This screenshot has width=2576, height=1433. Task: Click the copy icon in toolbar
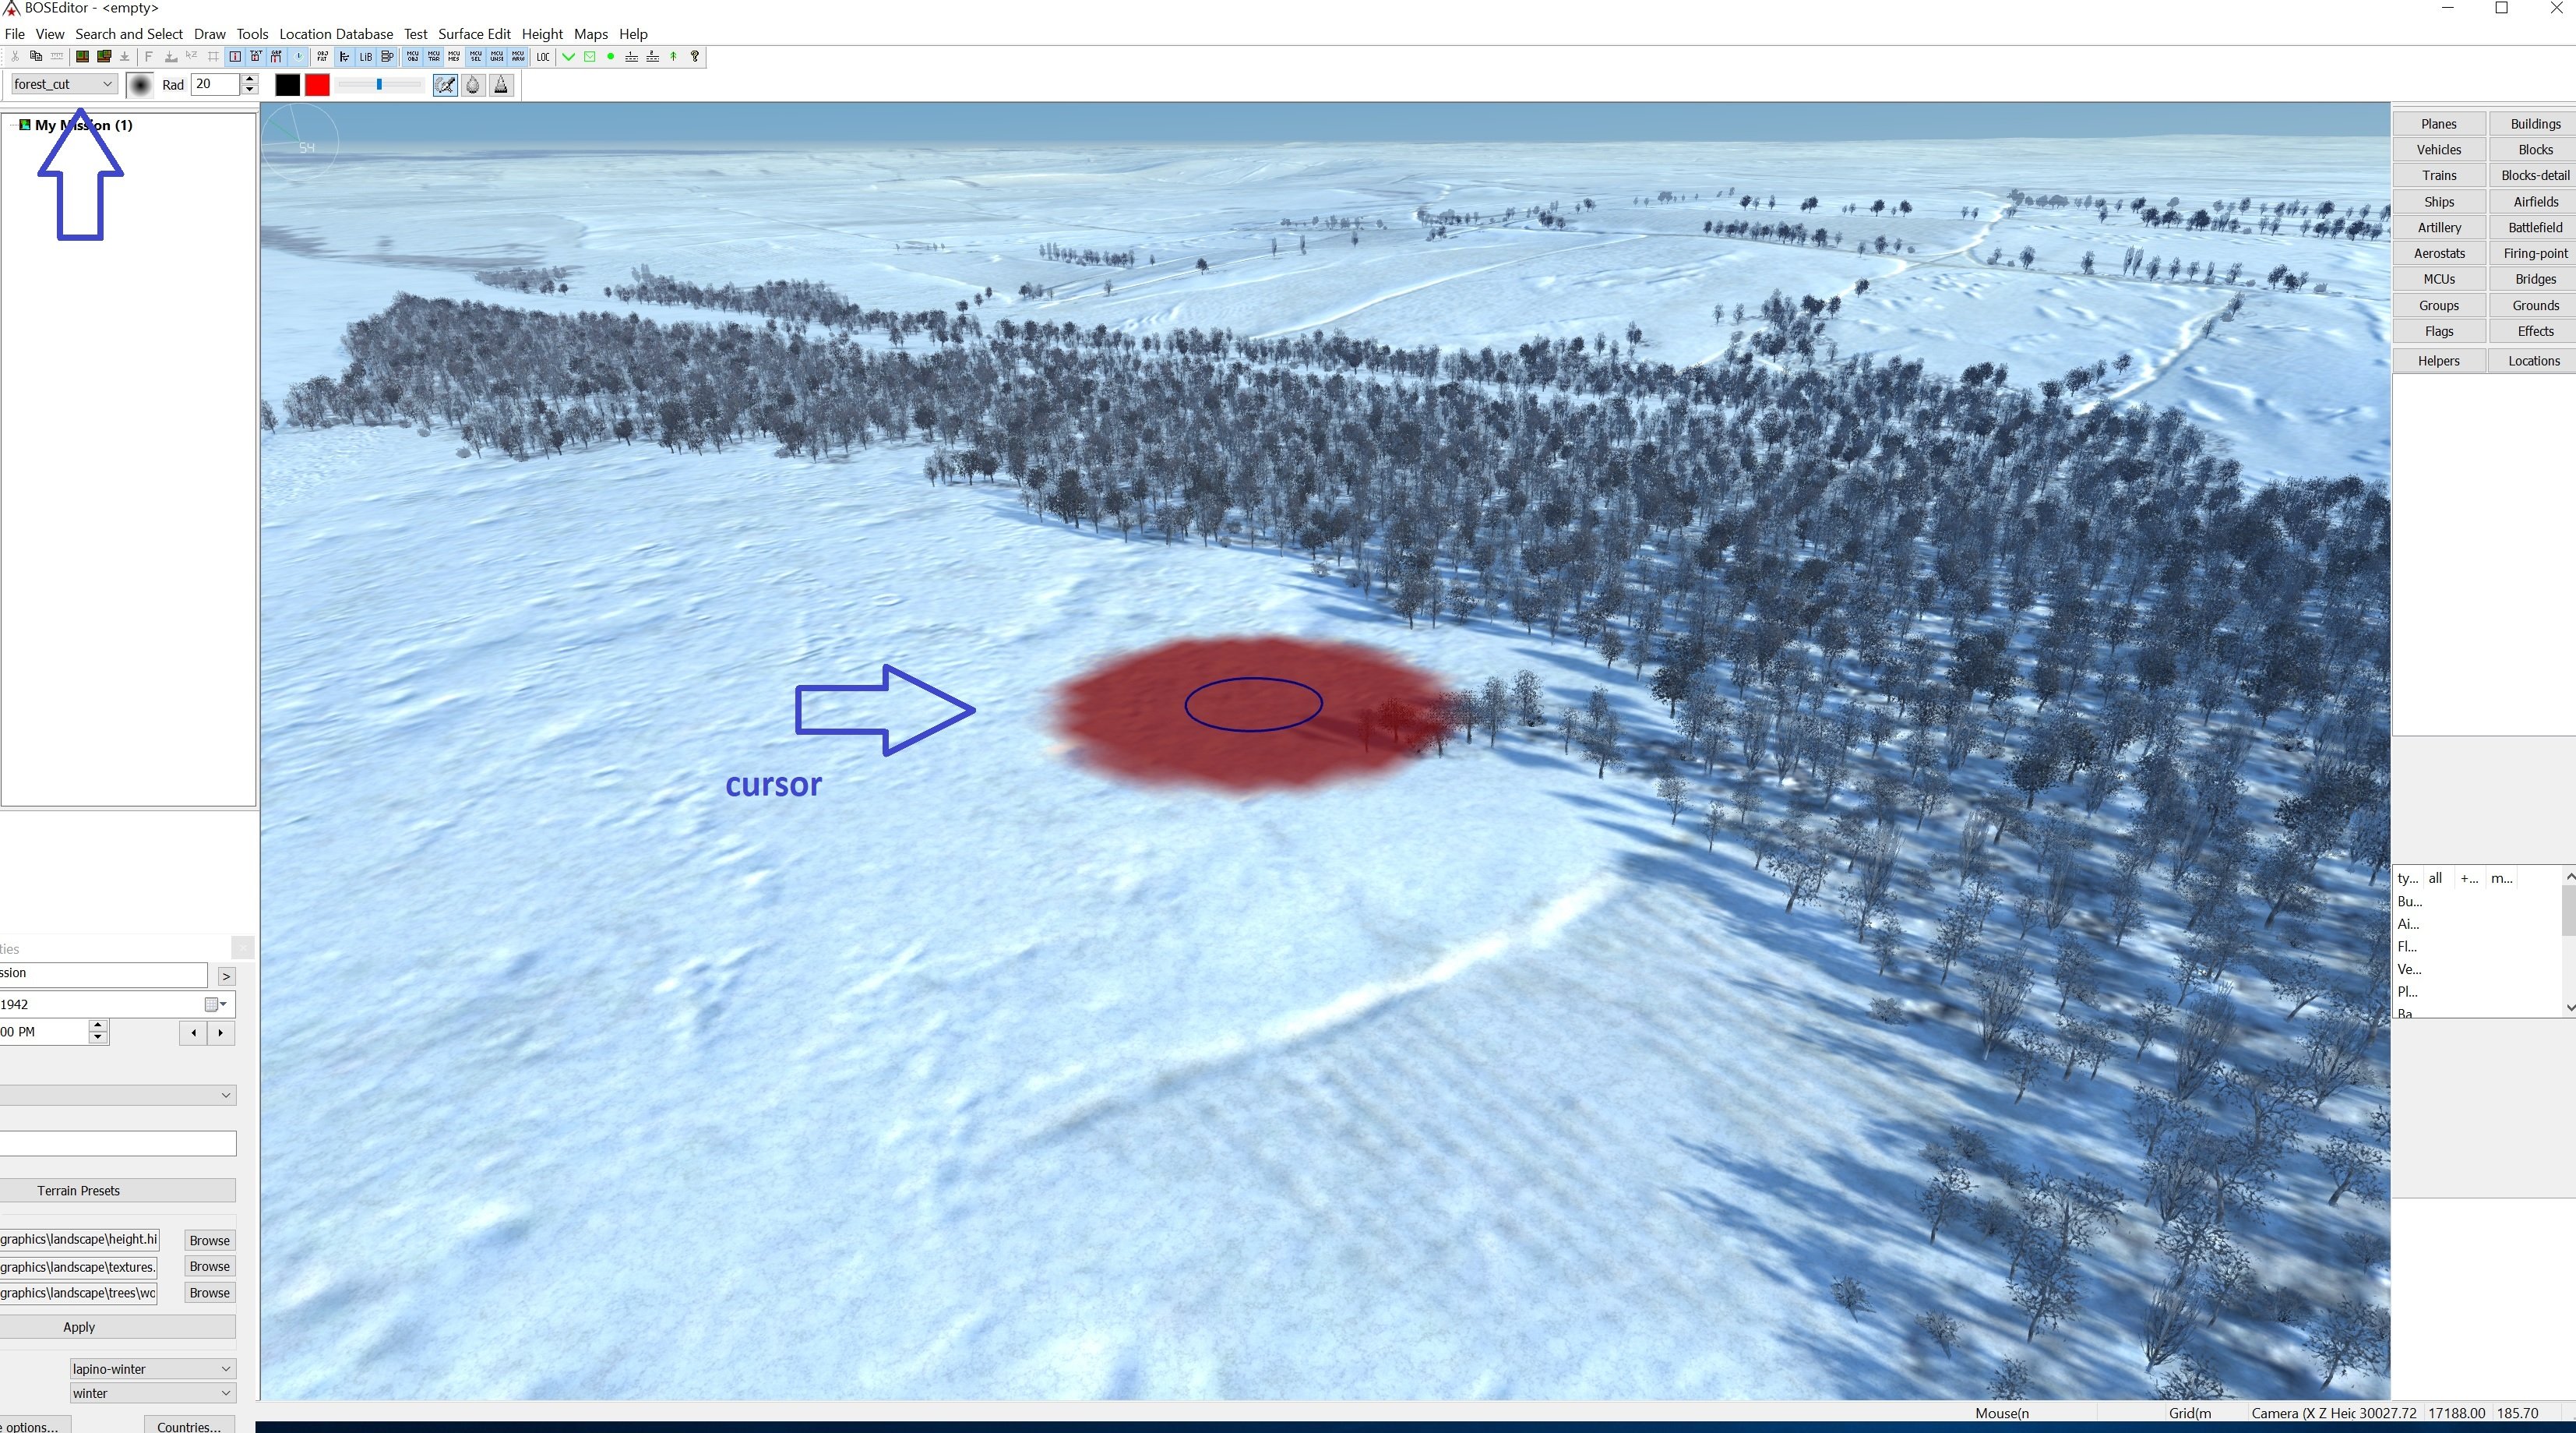36,57
